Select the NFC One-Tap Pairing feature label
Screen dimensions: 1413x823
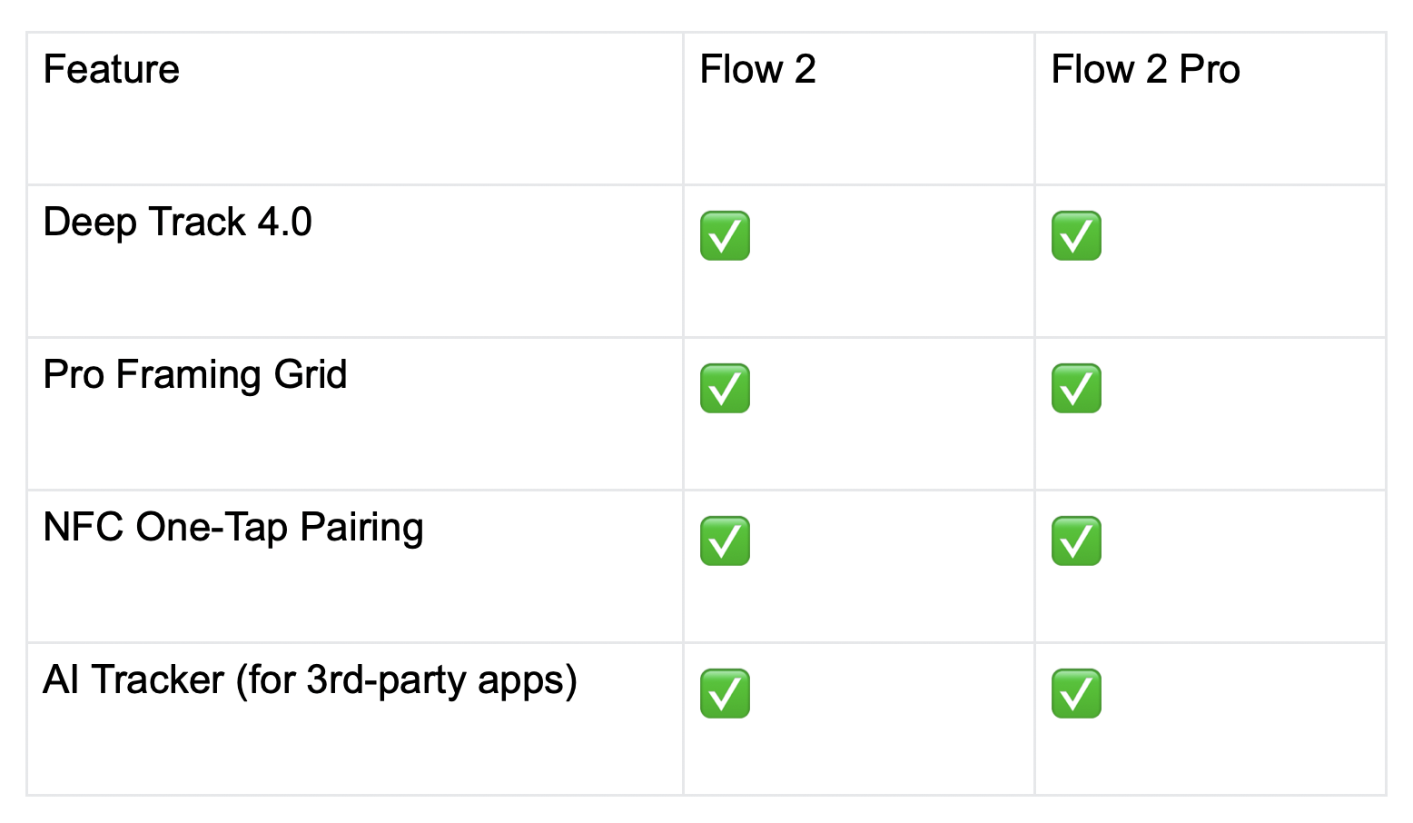click(x=233, y=528)
